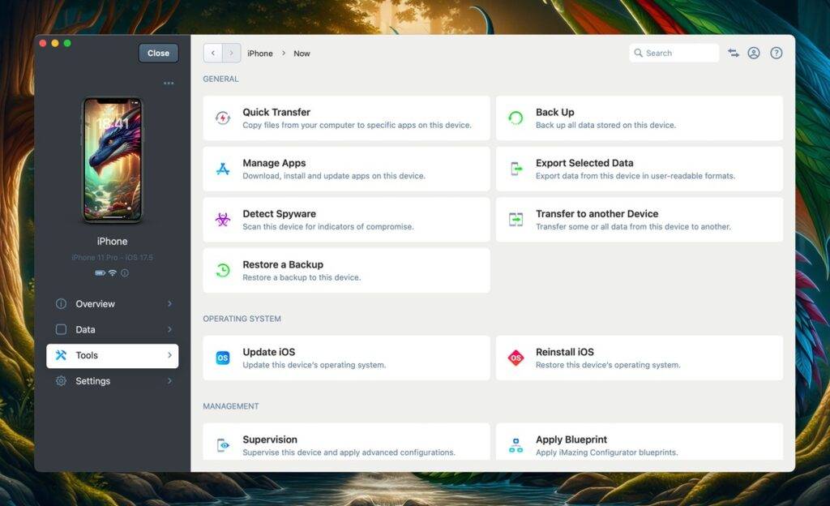Image resolution: width=830 pixels, height=506 pixels.
Task: Click the Update iOS blue OS icon
Action: [223, 358]
